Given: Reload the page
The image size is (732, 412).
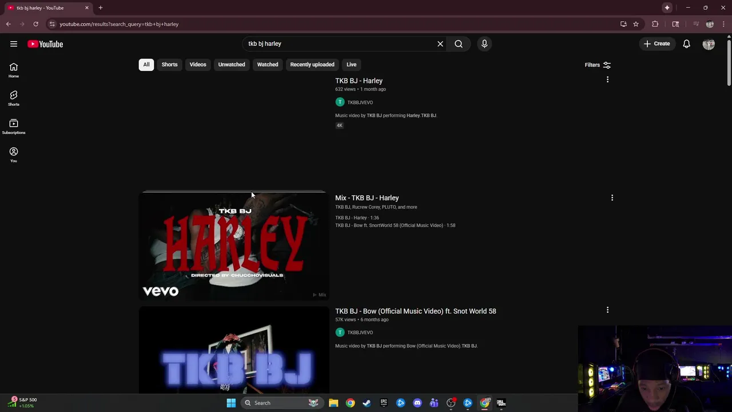Looking at the screenshot, I should pyautogui.click(x=35, y=24).
